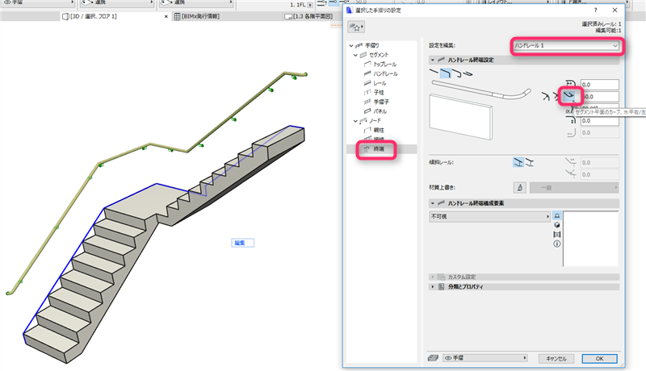
Task: Select ハンドレール in the tree
Action: pos(386,73)
